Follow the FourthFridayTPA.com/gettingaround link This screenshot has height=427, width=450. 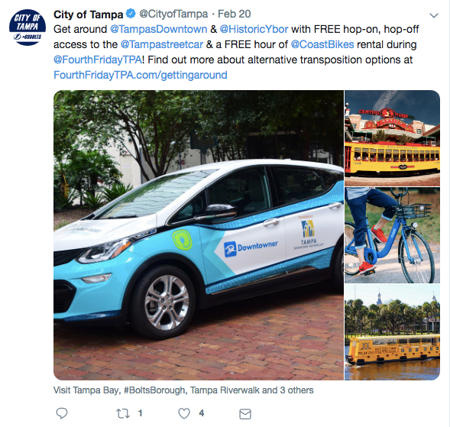[141, 75]
